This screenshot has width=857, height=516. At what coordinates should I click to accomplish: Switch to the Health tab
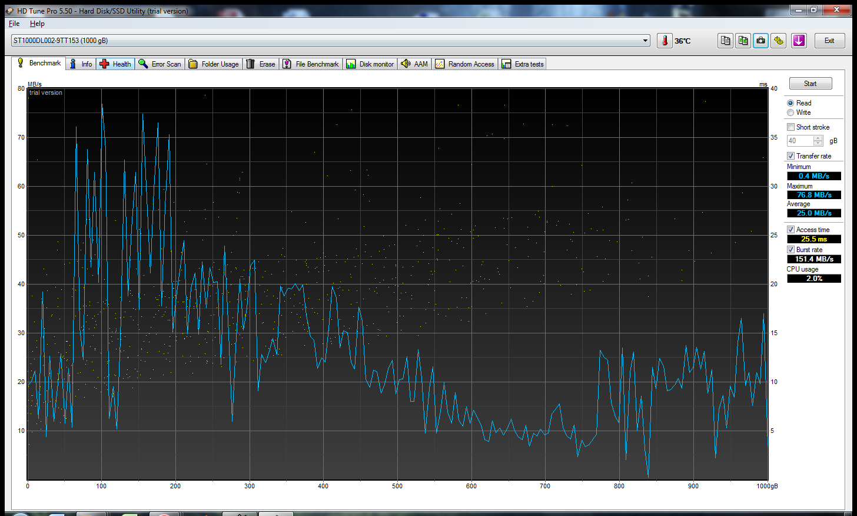point(115,64)
